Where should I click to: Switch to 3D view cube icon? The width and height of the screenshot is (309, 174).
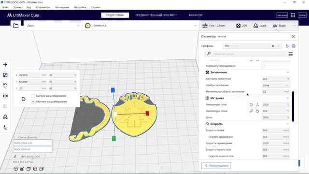click(x=15, y=169)
